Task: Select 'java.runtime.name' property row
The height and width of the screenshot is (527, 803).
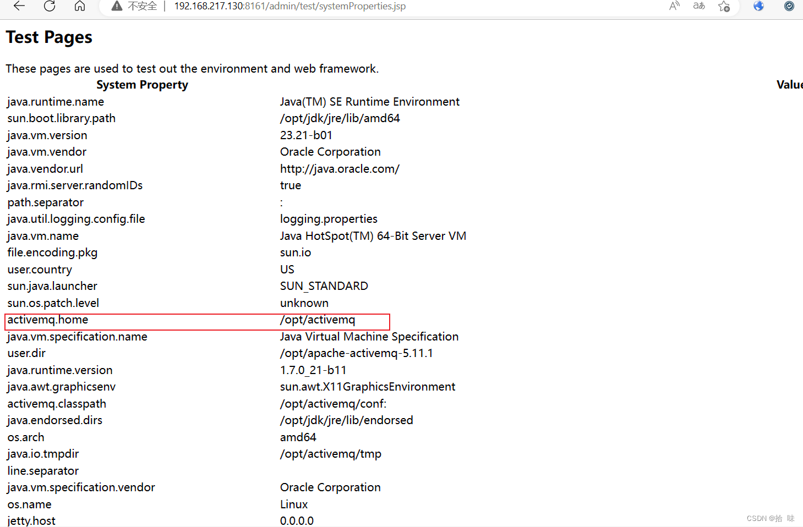Action: (x=56, y=102)
